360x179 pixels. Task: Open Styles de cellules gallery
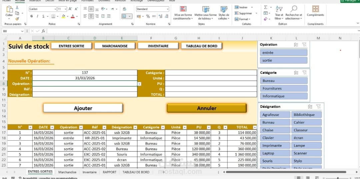coord(224,13)
